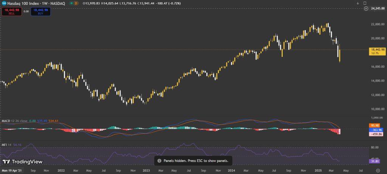387x174 pixels.
Task: Click the blue BUY 18,442.98 button
Action: tap(40, 12)
